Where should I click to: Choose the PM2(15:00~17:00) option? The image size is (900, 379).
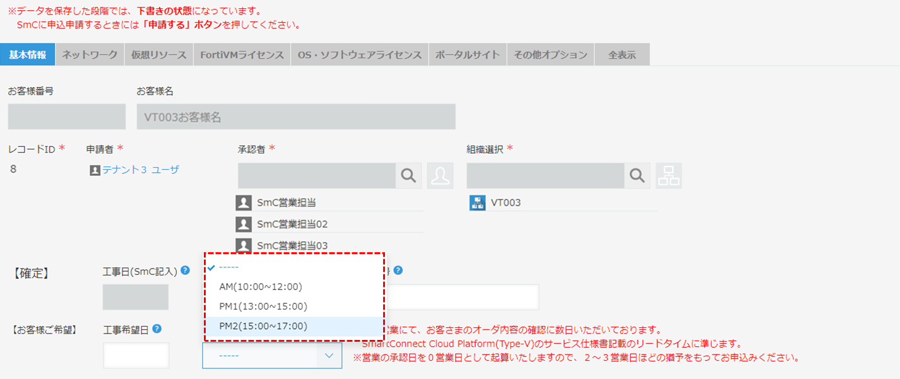[294, 326]
